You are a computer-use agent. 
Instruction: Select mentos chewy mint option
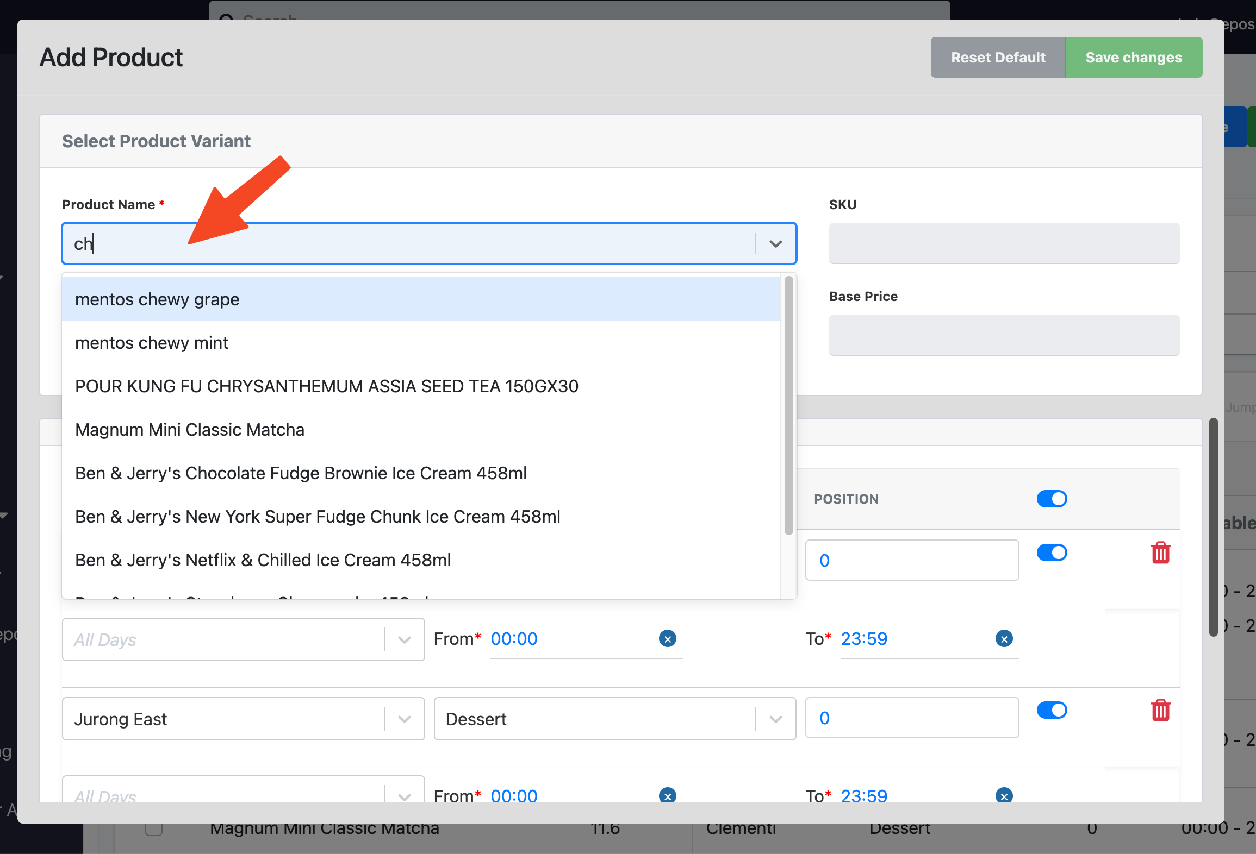pos(421,343)
